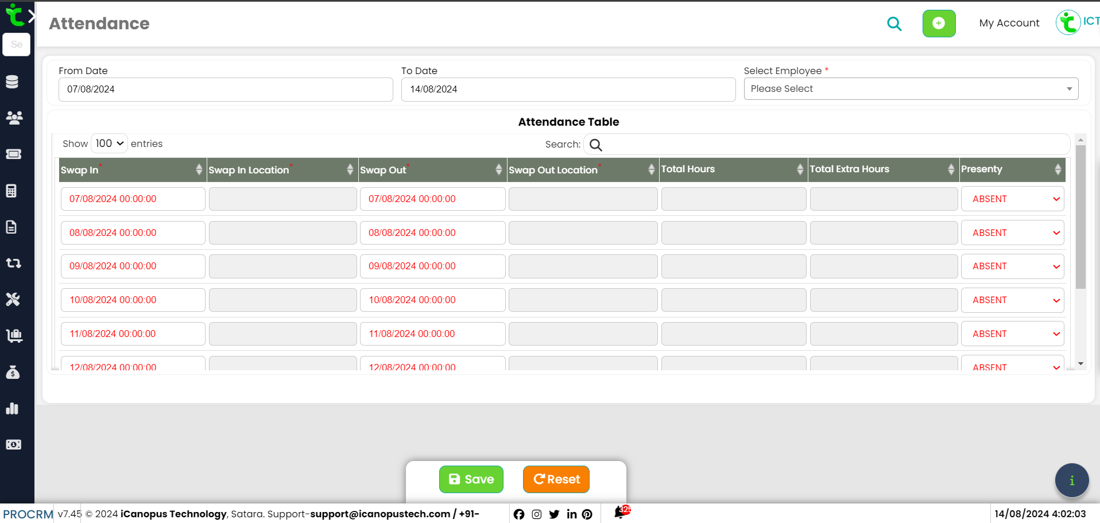Click the attendance table vertical scrollbar
Viewport: 1100px width, 523px height.
coord(1080,218)
